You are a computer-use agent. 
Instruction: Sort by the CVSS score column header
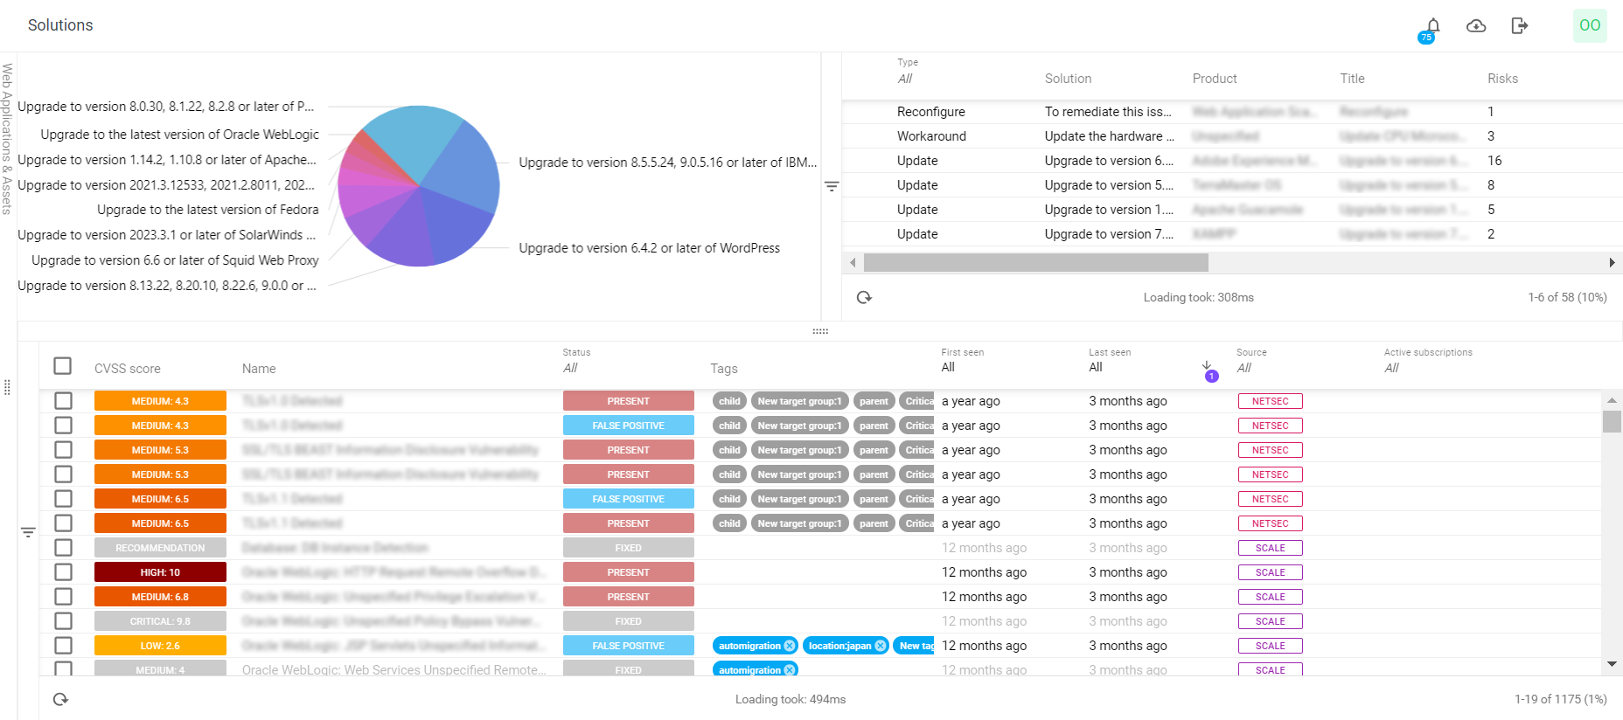pos(128,369)
